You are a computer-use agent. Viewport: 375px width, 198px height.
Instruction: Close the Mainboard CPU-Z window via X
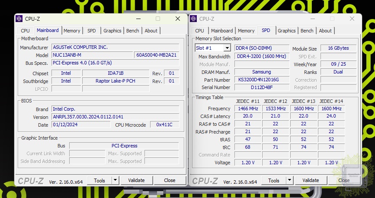[x=178, y=19]
